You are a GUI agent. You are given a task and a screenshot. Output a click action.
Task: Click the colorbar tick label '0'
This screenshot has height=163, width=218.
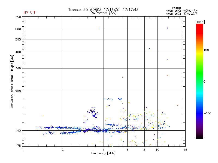coord(204,82)
